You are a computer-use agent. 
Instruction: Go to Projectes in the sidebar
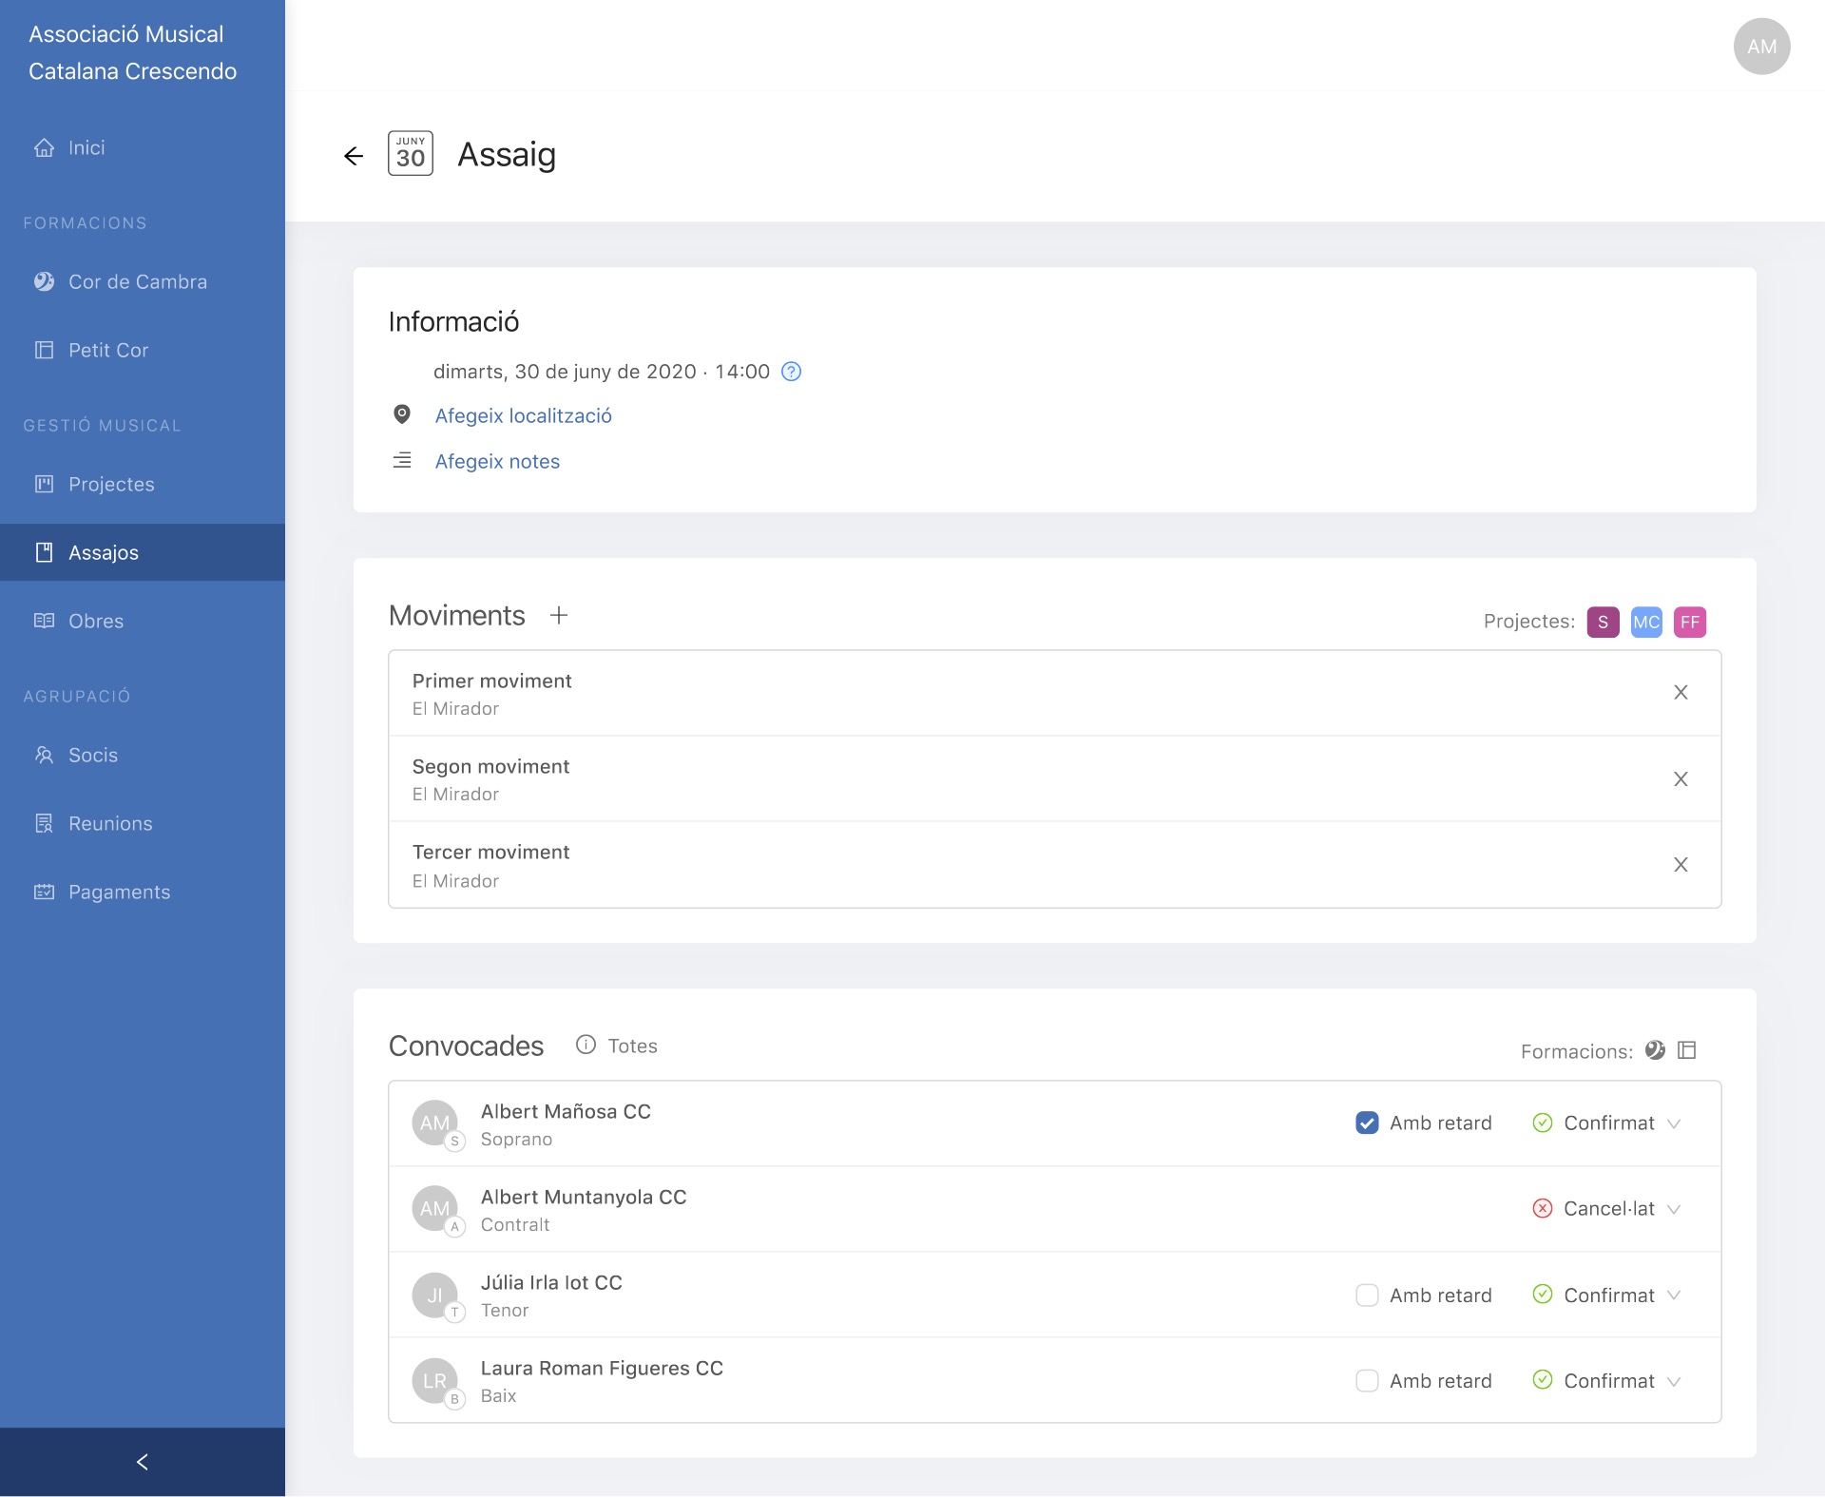pyautogui.click(x=111, y=485)
